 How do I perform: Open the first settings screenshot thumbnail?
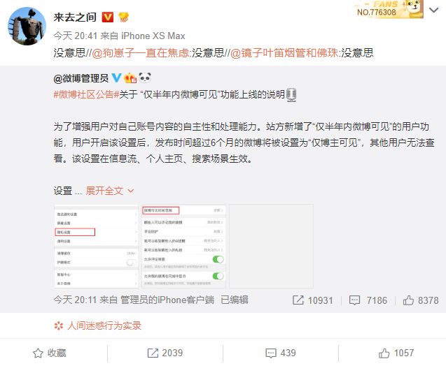(x=96, y=246)
